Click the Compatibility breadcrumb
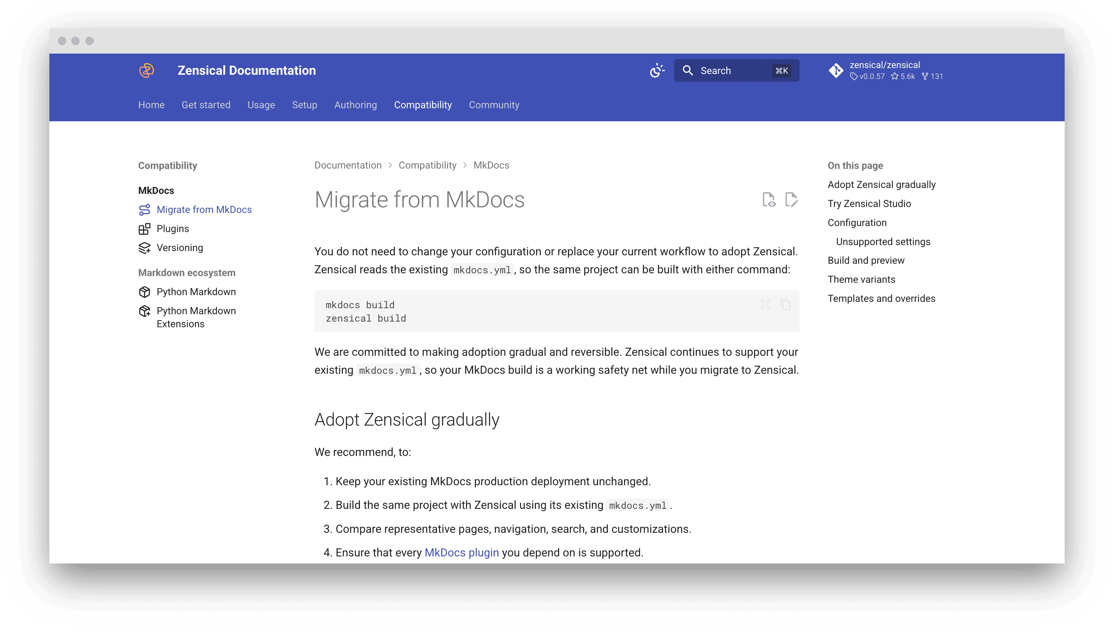Viewport: 1114px width, 634px height. (428, 165)
